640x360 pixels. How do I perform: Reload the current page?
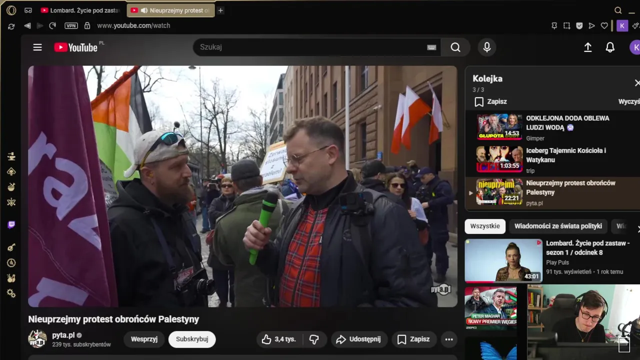pyautogui.click(x=52, y=25)
